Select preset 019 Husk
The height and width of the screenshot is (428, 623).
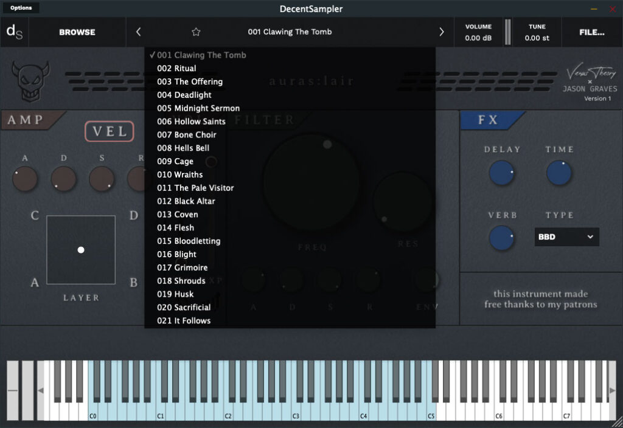coord(290,294)
